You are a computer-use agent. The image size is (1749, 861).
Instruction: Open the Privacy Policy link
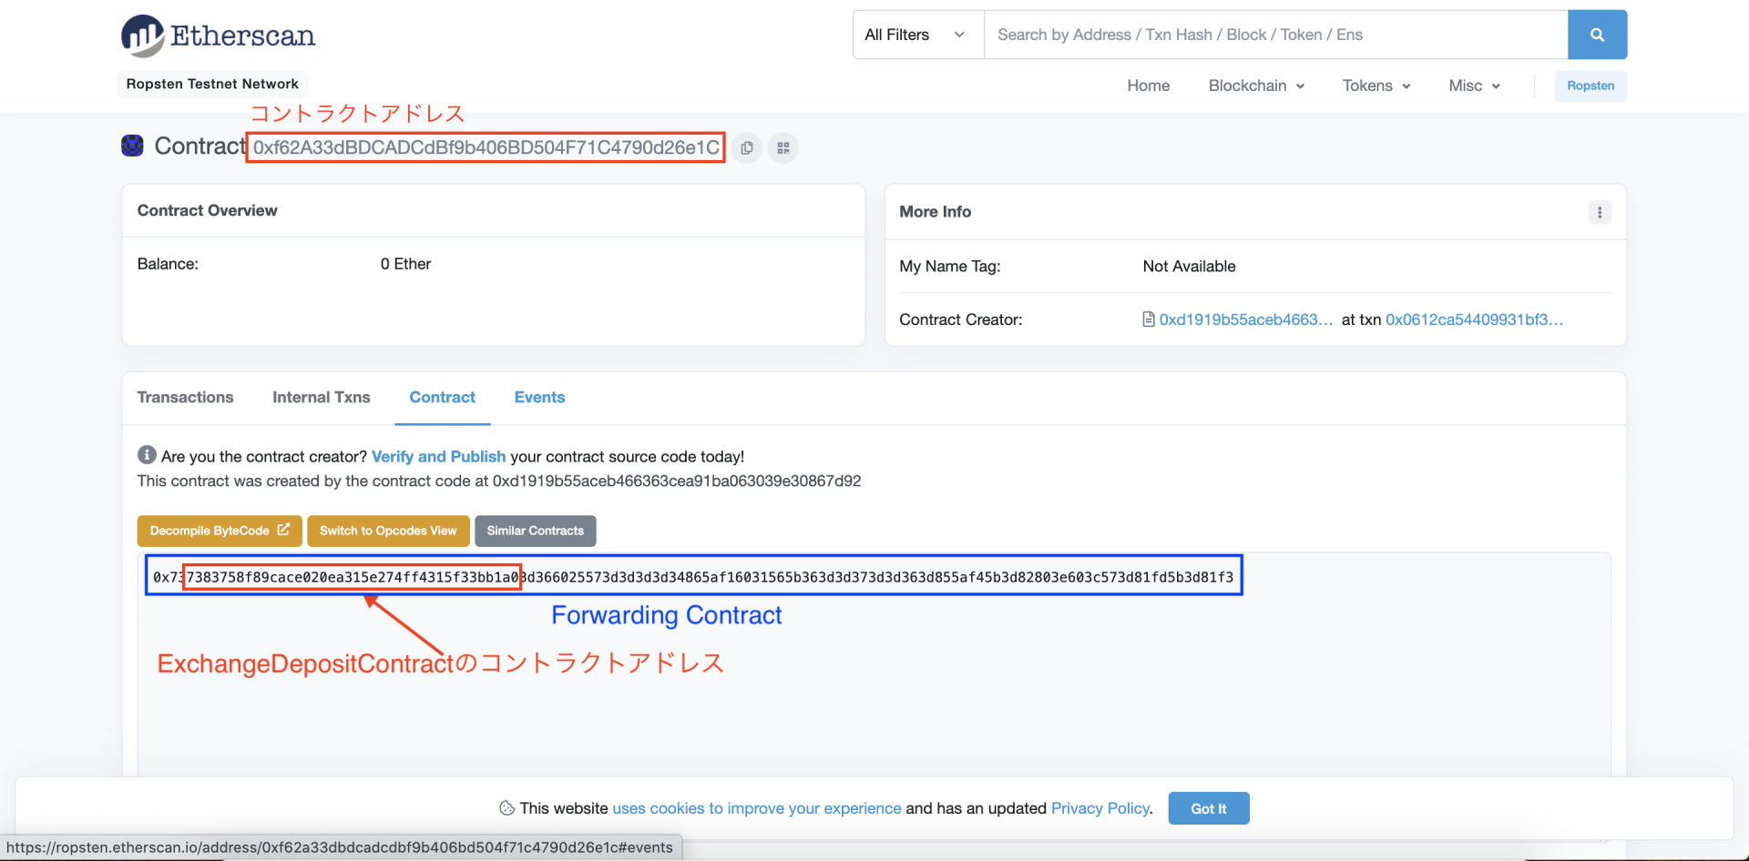[1100, 808]
